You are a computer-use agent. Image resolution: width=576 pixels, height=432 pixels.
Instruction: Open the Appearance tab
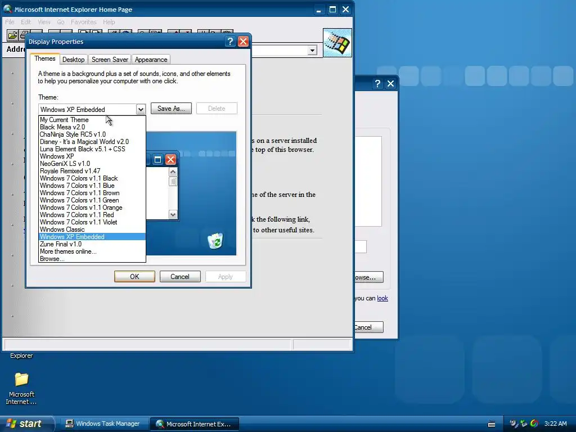[x=151, y=60]
